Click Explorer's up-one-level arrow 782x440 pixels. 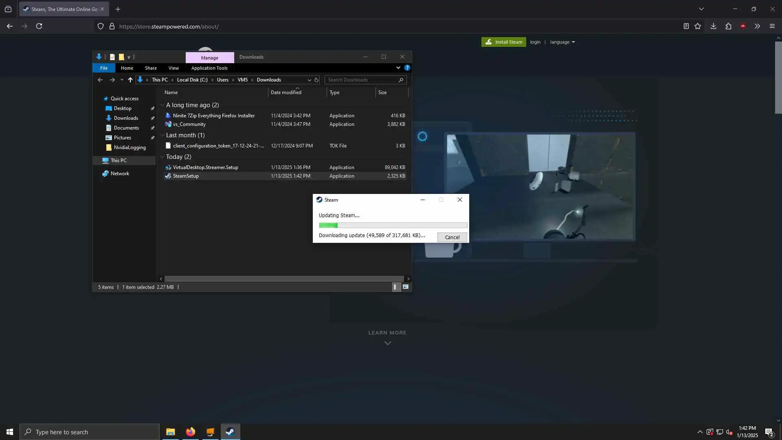130,80
